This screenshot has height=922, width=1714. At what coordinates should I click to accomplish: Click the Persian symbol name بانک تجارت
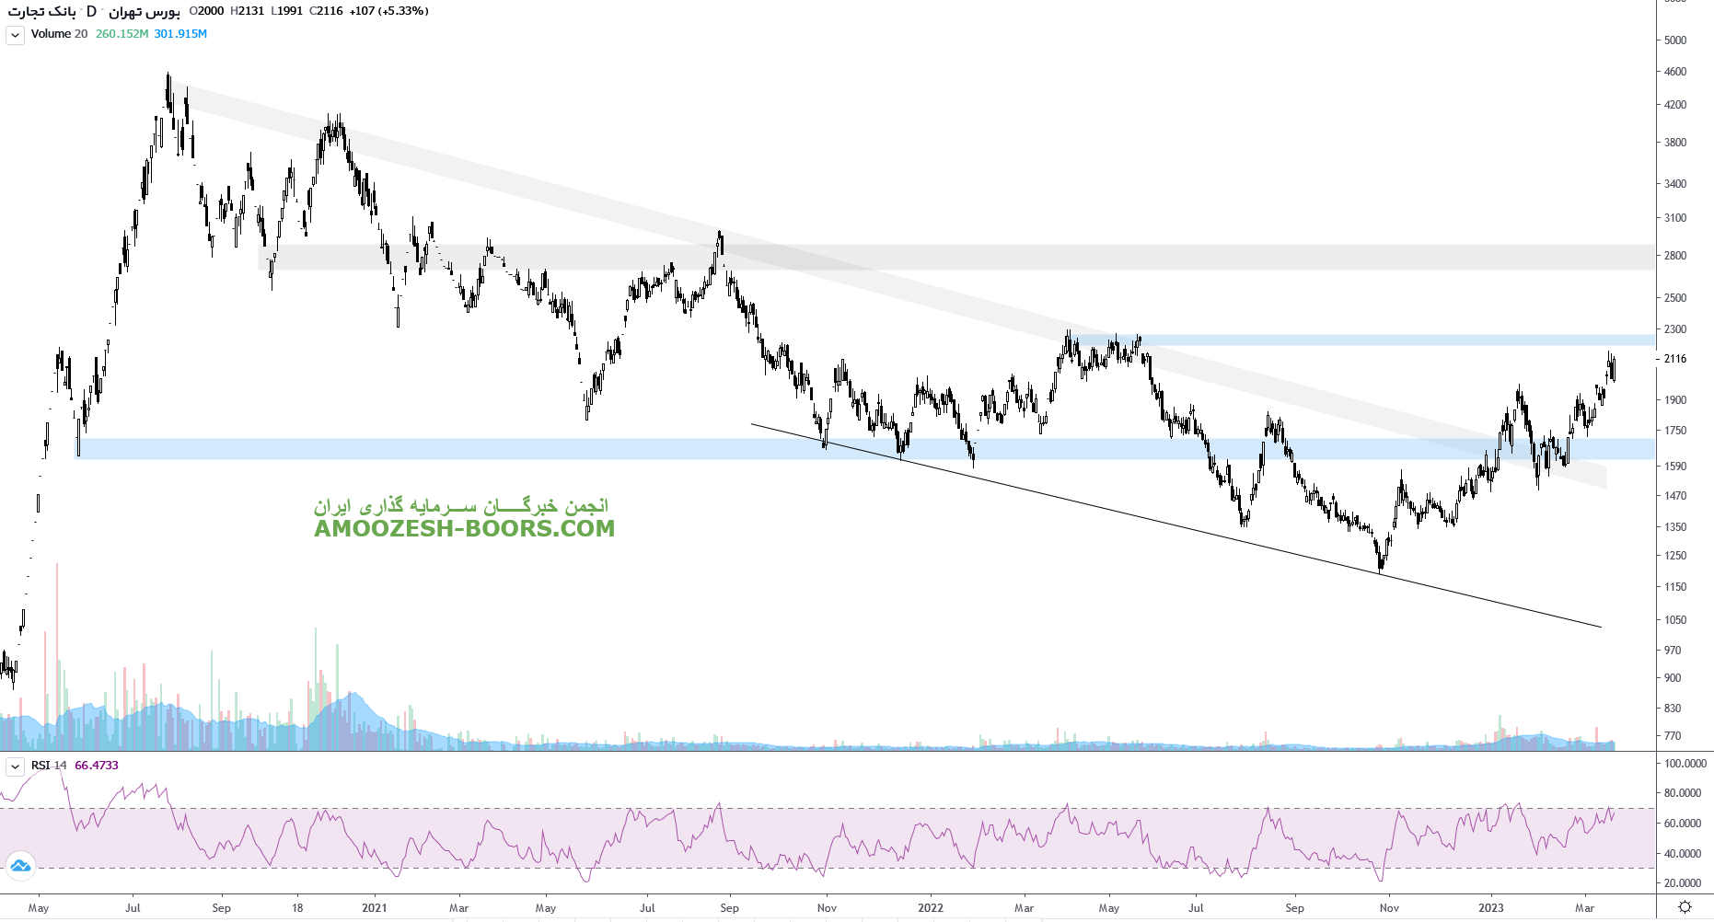(41, 11)
